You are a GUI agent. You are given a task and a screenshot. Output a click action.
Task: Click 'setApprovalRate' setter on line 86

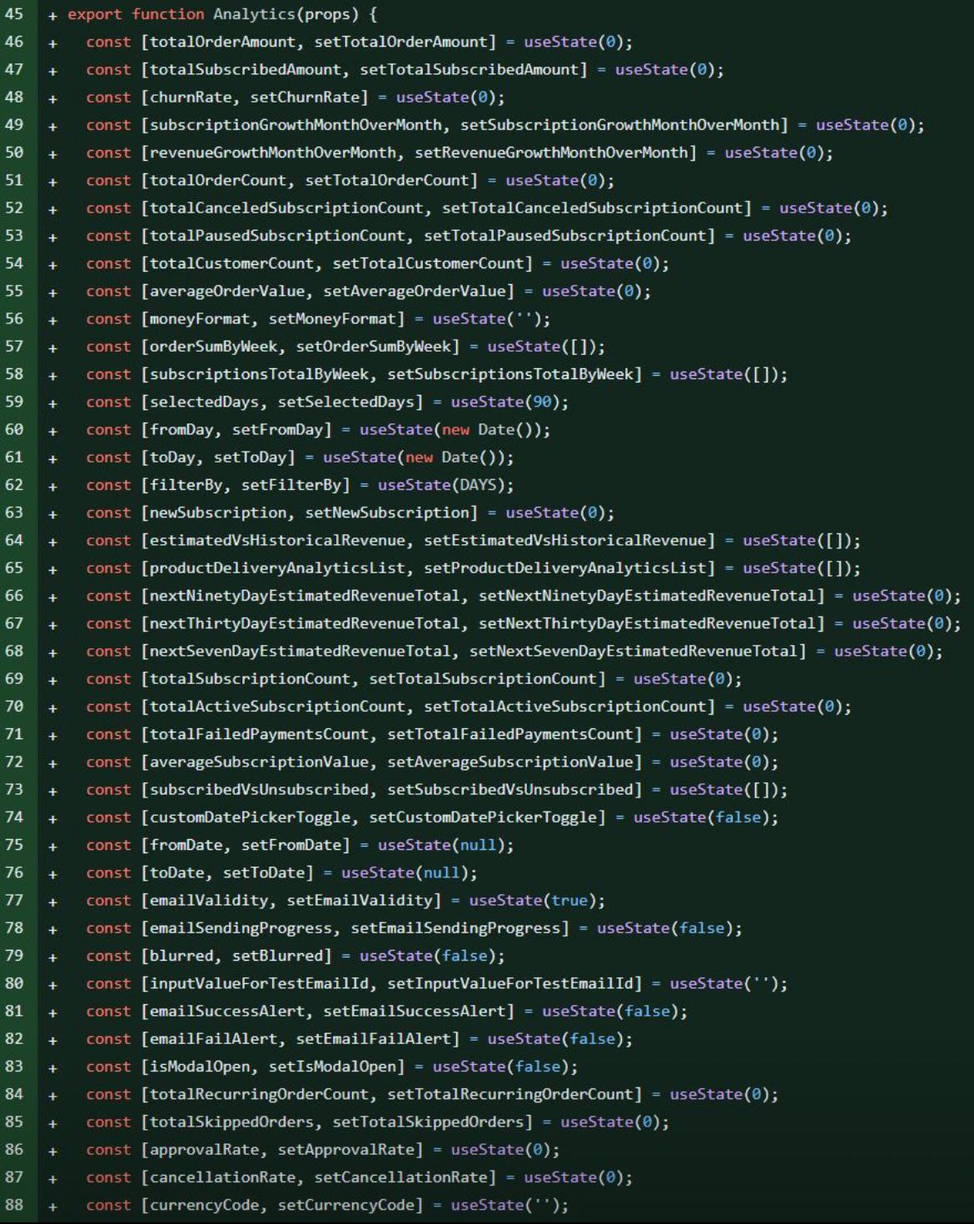tap(345, 1148)
